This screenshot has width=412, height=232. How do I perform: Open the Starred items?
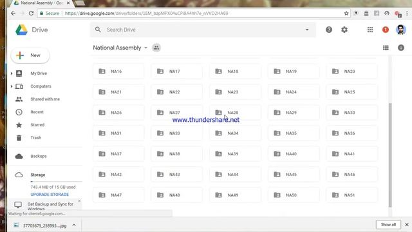tap(37, 125)
